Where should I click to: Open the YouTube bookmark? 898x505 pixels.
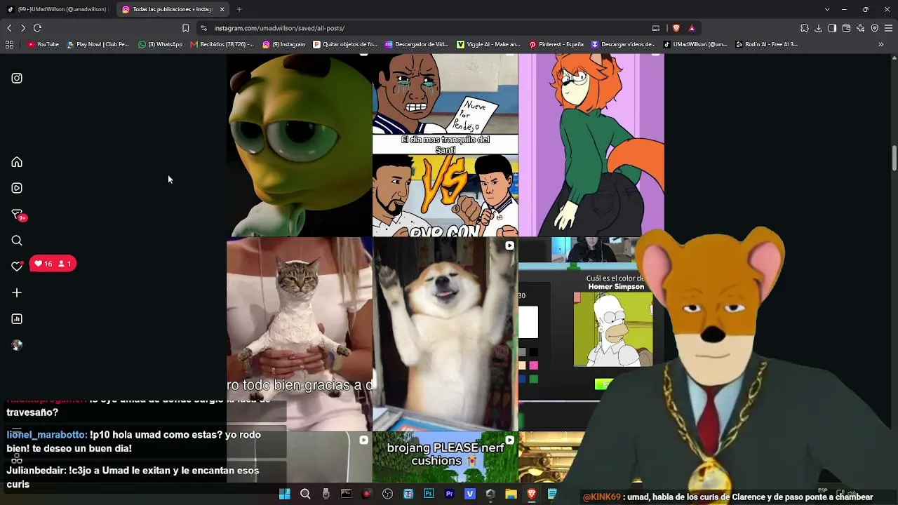43,44
